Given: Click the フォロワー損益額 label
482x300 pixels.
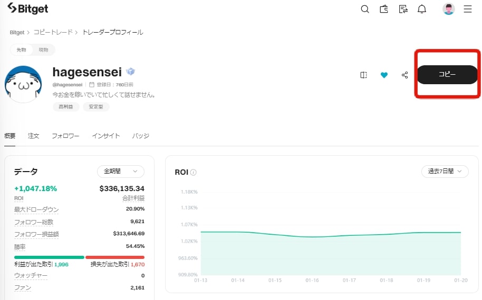Looking at the screenshot, I should [36, 234].
